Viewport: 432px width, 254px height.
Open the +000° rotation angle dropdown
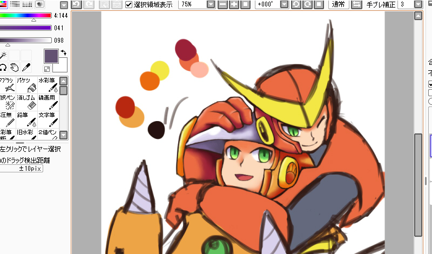(x=285, y=4)
